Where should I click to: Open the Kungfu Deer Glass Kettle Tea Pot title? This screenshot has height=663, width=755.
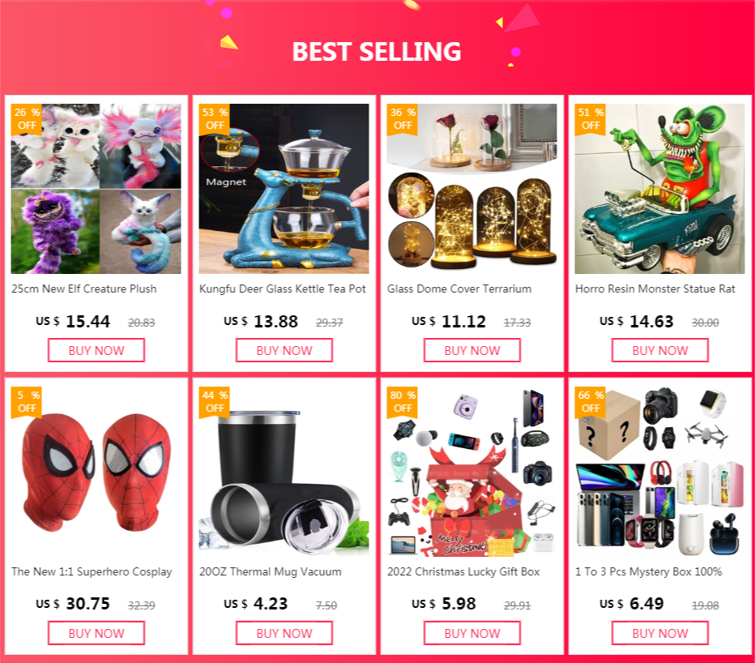pos(283,289)
